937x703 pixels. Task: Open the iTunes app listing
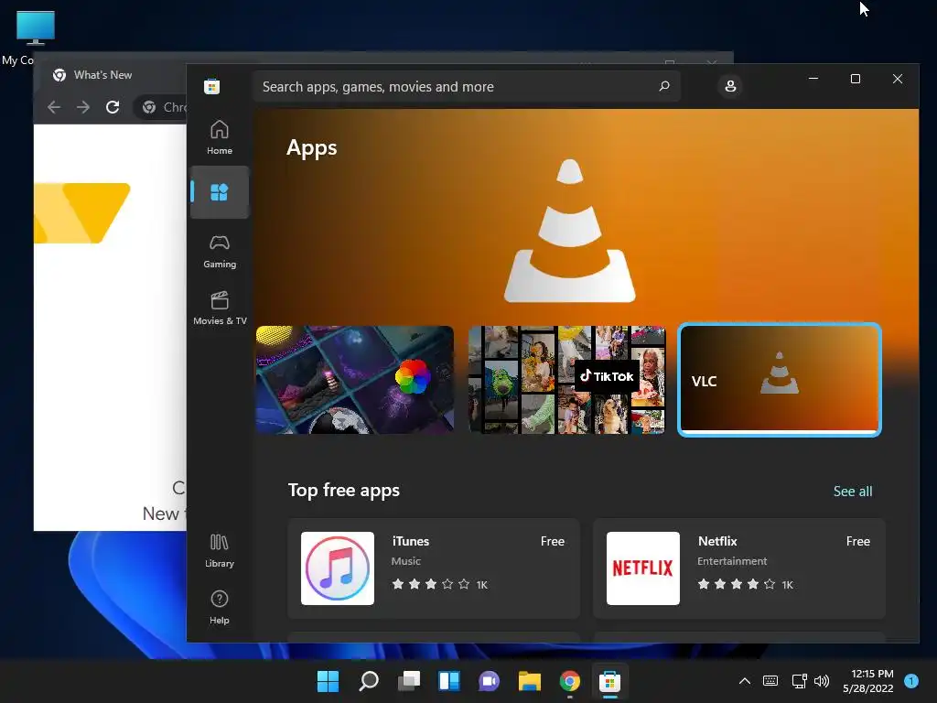(x=434, y=568)
